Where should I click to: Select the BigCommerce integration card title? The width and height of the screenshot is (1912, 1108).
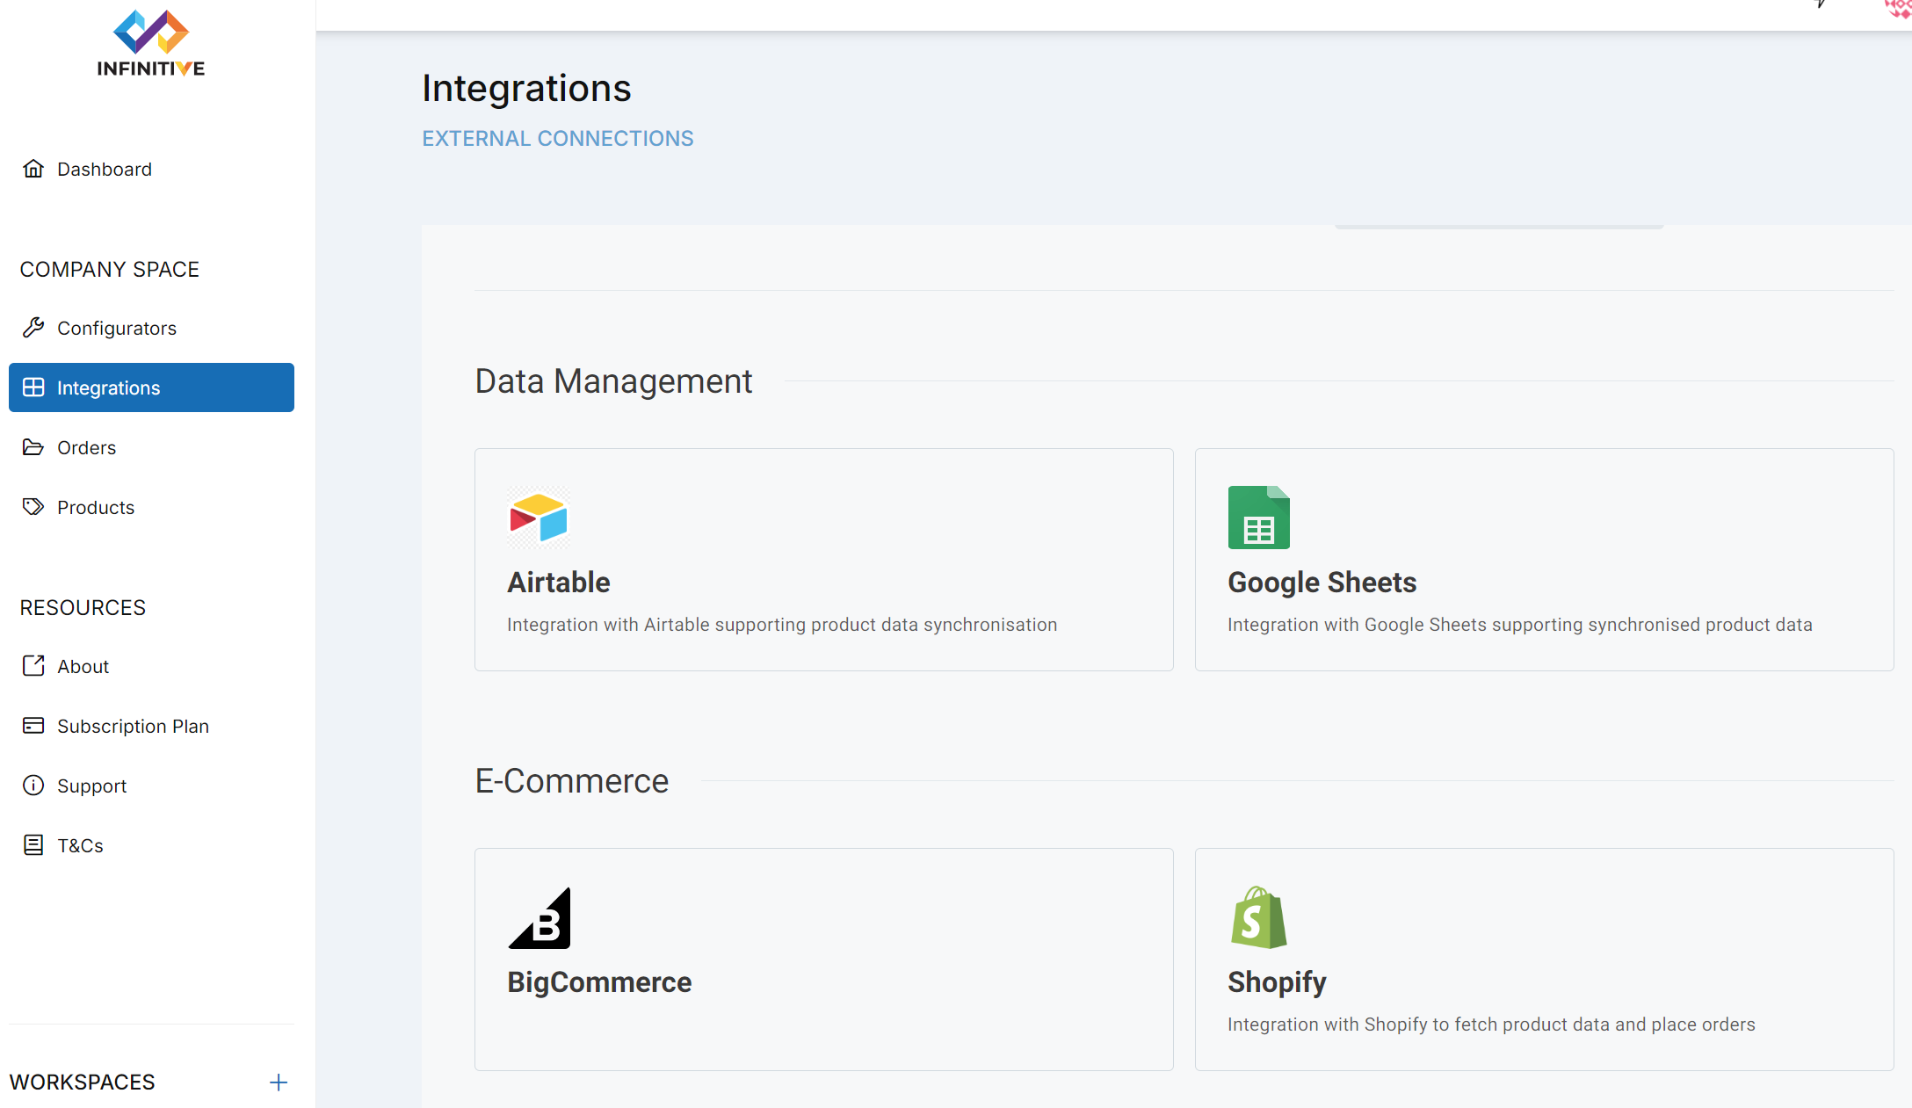[599, 982]
